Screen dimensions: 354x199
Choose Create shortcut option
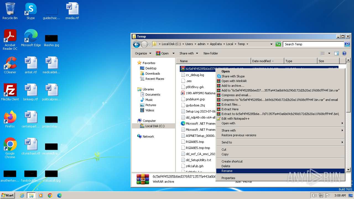[x=280, y=161]
